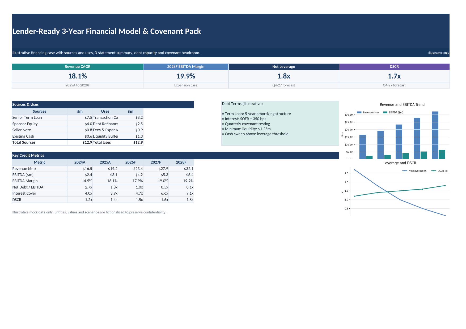Click the 'Quarterly covenant testing' bullet
Viewport: 466px width, 329px height.
click(246, 124)
